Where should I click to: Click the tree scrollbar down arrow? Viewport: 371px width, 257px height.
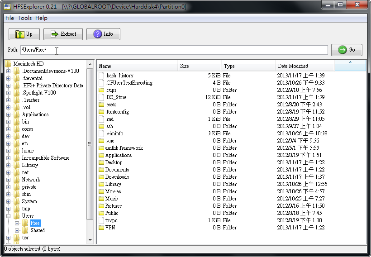90,240
